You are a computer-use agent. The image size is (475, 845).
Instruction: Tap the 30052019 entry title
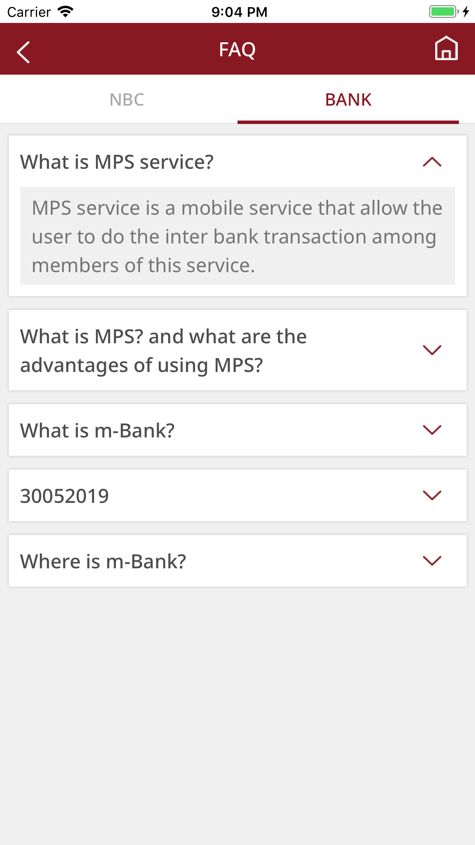tap(65, 496)
